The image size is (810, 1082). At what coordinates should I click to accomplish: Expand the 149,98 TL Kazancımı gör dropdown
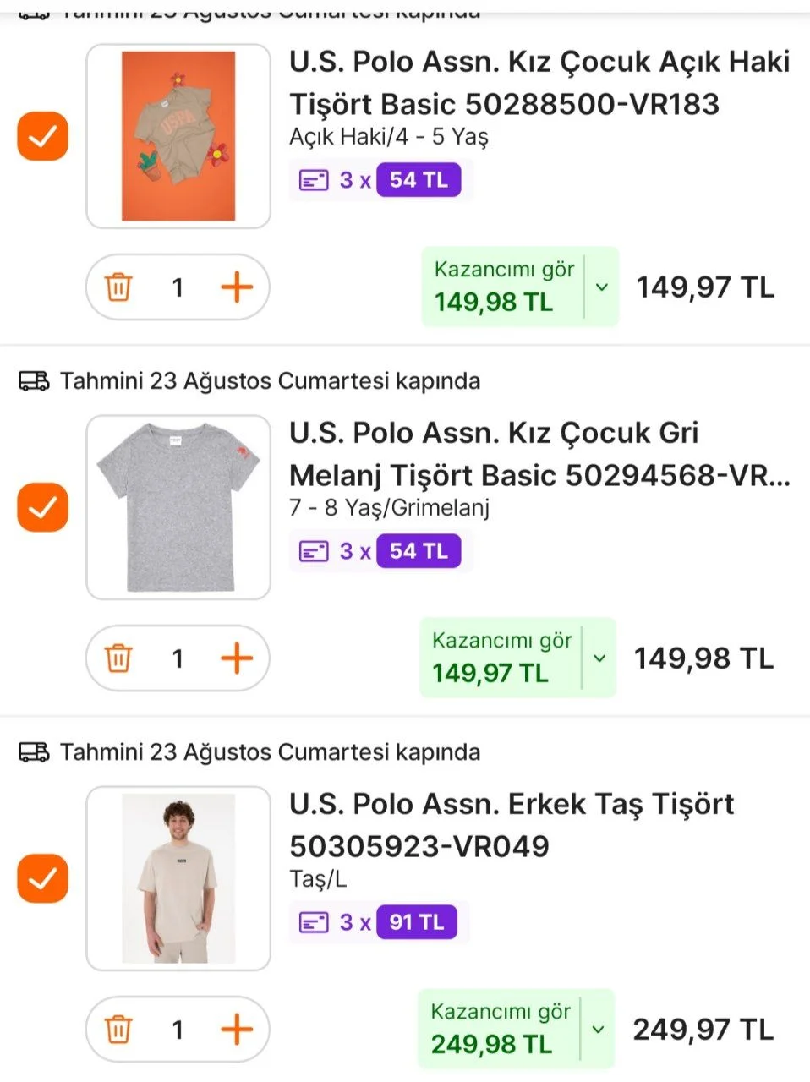point(602,287)
